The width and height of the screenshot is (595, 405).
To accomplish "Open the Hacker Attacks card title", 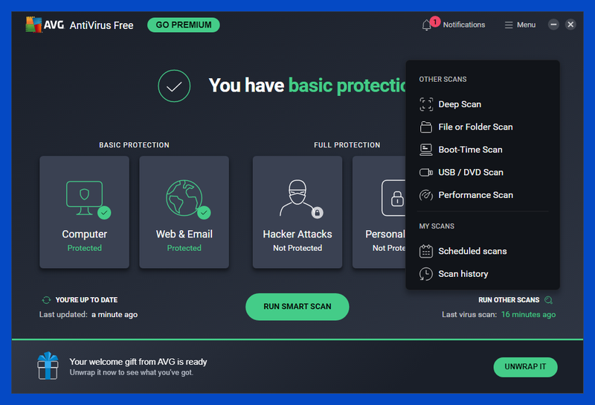I will (297, 234).
